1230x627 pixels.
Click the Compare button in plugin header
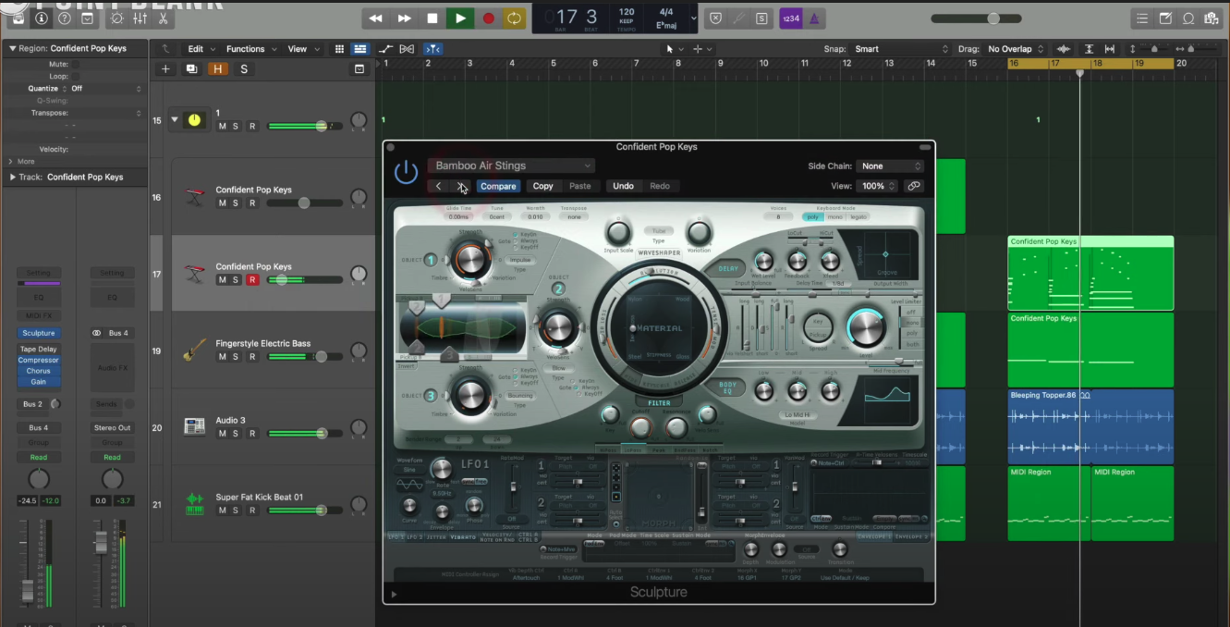coord(498,186)
